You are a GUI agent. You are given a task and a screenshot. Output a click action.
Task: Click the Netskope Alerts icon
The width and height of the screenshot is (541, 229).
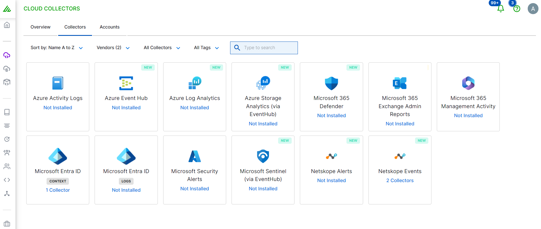(331, 156)
